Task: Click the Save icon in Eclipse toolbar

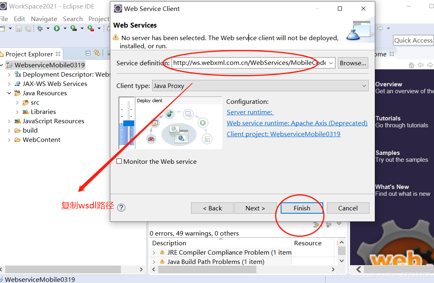Action: (x=19, y=28)
